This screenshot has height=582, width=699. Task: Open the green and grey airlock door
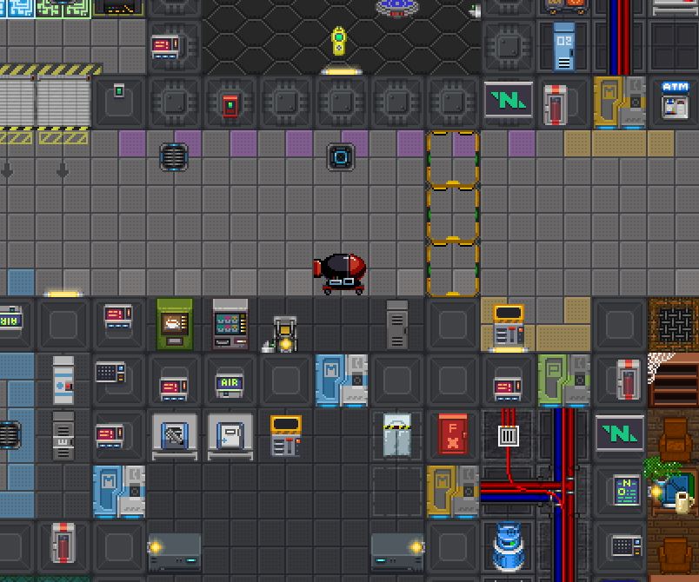563,380
